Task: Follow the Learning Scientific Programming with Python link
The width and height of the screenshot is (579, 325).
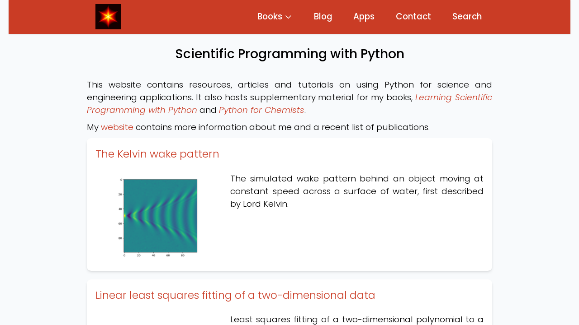Action: [x=453, y=97]
